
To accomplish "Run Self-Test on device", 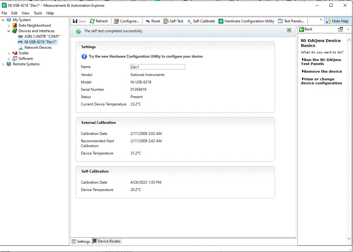I will coord(173,21).
